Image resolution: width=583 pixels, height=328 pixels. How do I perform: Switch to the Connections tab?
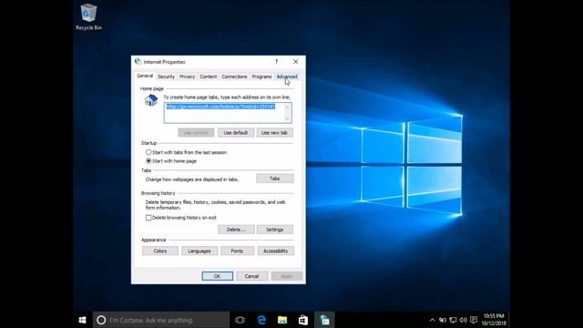[x=234, y=77]
